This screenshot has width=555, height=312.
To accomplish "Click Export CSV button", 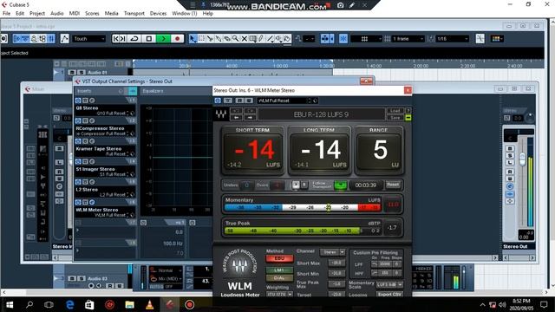I will [389, 295].
